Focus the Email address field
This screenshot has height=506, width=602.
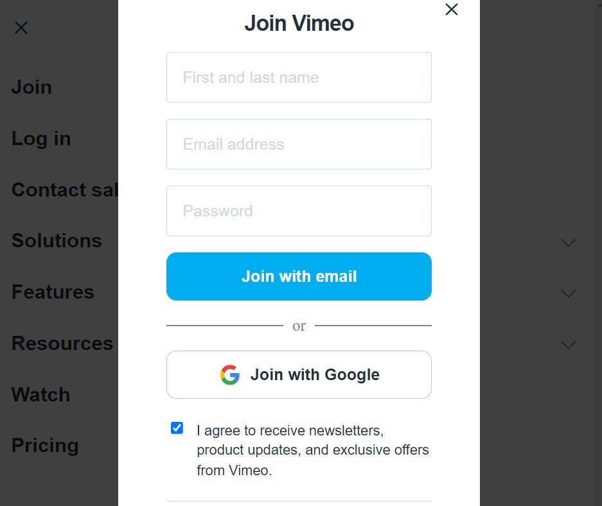point(299,144)
